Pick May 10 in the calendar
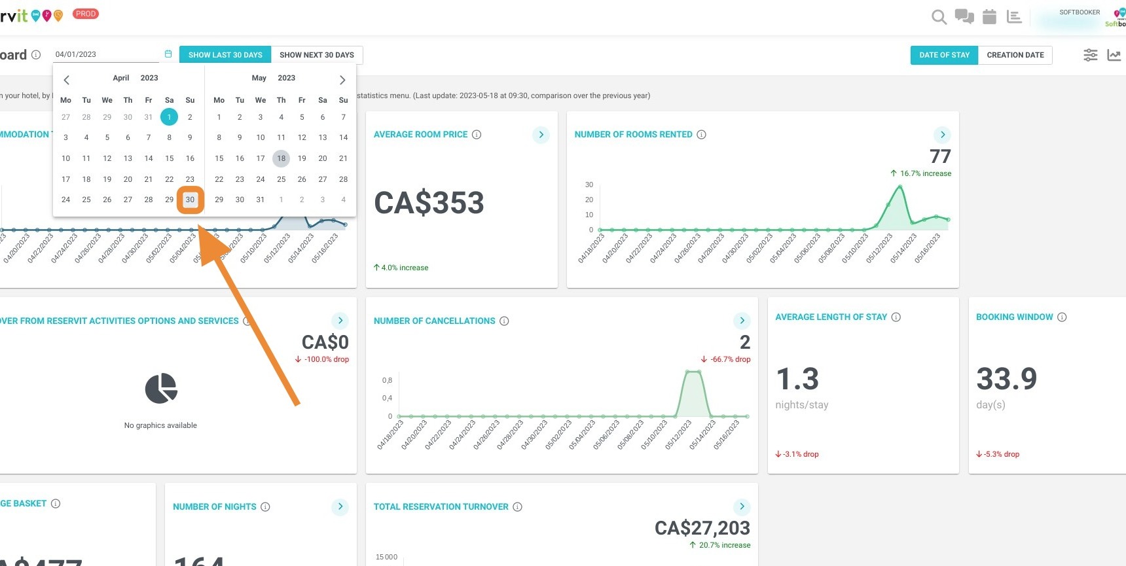The width and height of the screenshot is (1126, 566). point(261,137)
